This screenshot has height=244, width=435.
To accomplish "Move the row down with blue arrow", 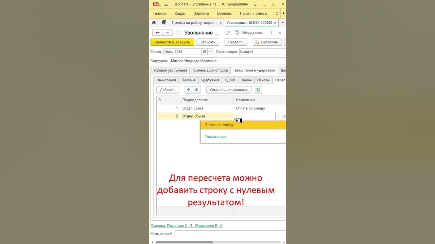I will click(197, 90).
